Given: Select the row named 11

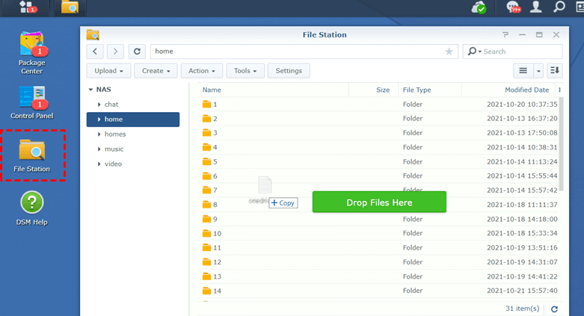Looking at the screenshot, I should [379, 248].
